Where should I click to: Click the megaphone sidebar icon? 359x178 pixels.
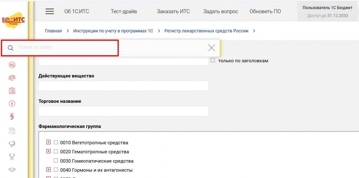point(12,143)
